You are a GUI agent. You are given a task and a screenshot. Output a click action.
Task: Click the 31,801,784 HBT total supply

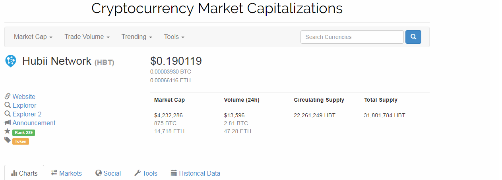[385, 115]
